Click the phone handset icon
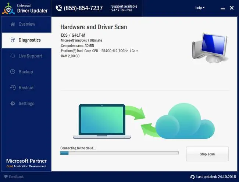Screen dimensions: 239x182 [x=59, y=8]
